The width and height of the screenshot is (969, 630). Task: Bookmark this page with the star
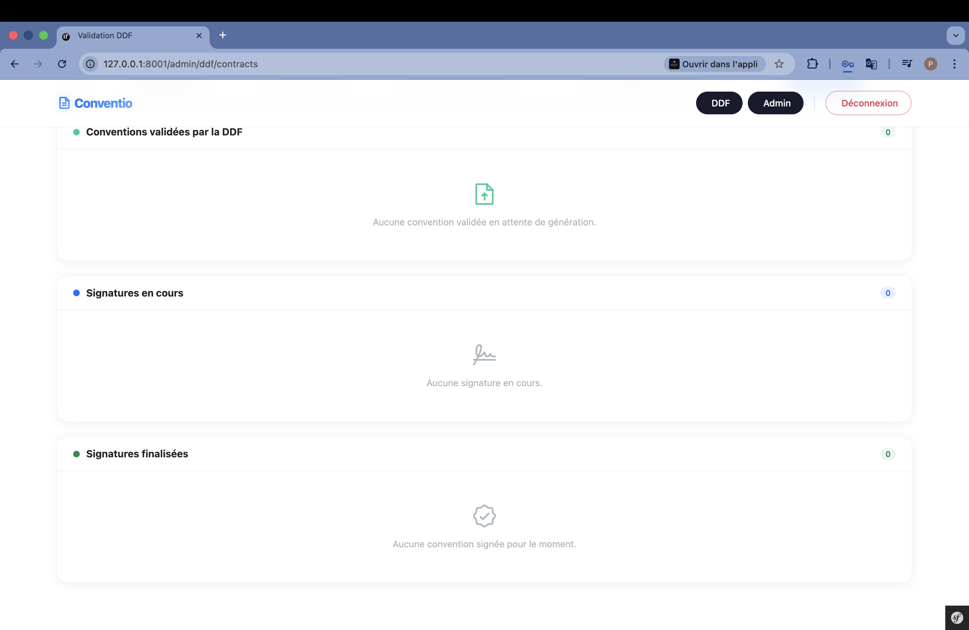click(779, 64)
